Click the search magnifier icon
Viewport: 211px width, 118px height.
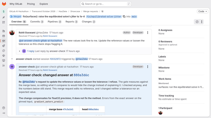[x=83, y=4]
